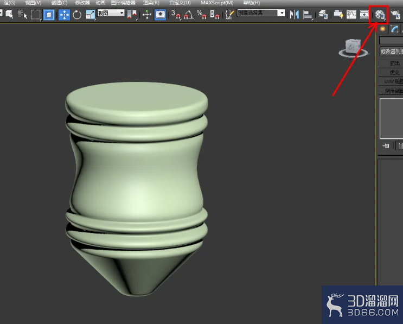Click the UVW 贴图 modifier button

coord(391,81)
